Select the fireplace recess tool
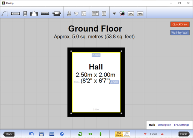The image size is (193, 138). coord(57,13)
